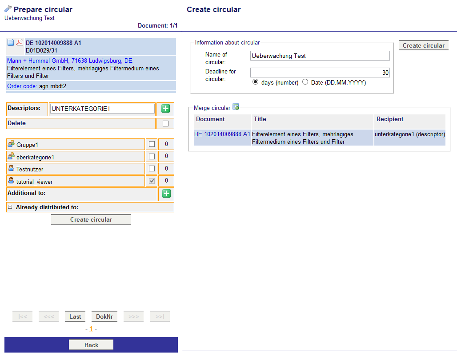Expand the Already distributed to section
Viewport: 457px width, 357px height.
pyautogui.click(x=10, y=207)
